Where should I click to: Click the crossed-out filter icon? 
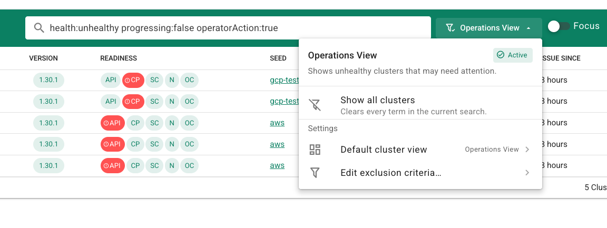pyautogui.click(x=315, y=105)
